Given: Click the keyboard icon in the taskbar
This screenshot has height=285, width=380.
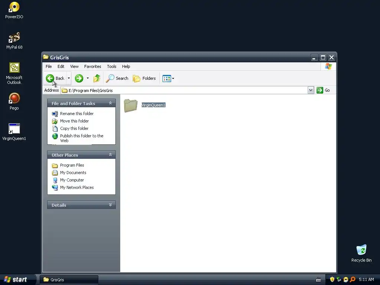Looking at the screenshot, I should click(x=318, y=280).
